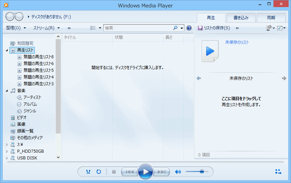Click the Forward navigation arrow button
This screenshot has width=291, height=183.
pyautogui.click(x=19, y=17)
